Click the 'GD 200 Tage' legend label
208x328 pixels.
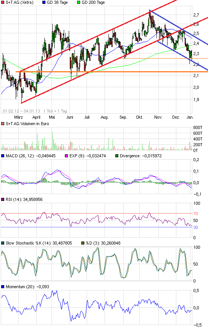point(93,3)
